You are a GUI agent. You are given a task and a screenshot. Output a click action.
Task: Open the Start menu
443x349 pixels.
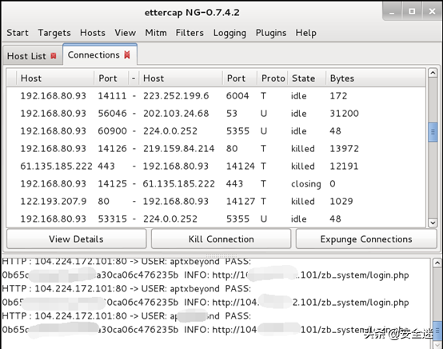(18, 33)
